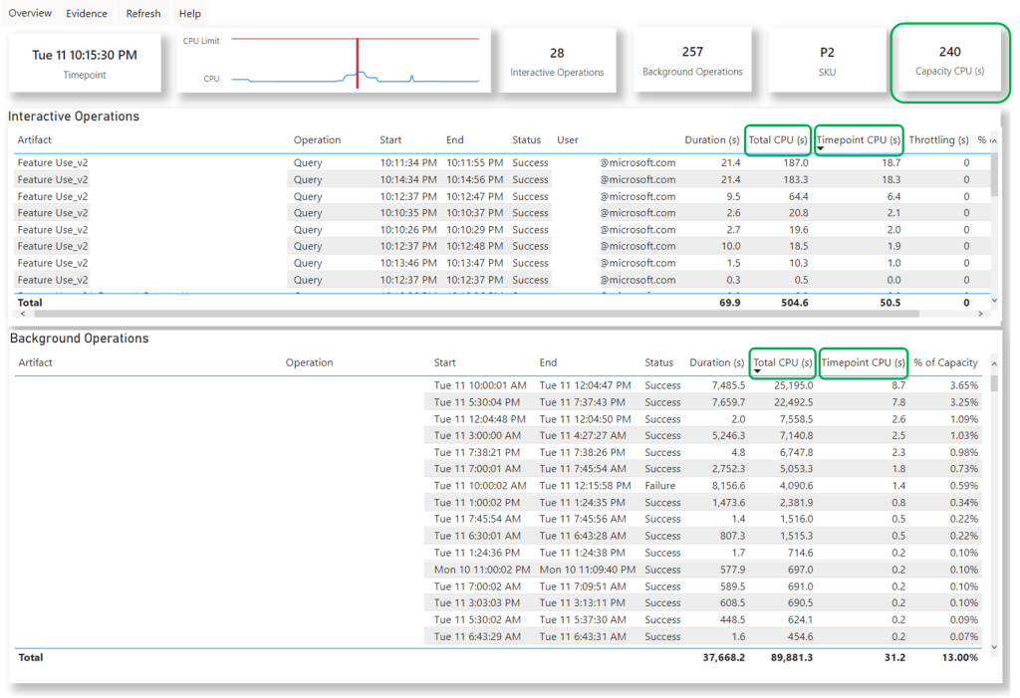Select the 28 Interactive Operations card
Screen dimensions: 1020x698
point(557,61)
